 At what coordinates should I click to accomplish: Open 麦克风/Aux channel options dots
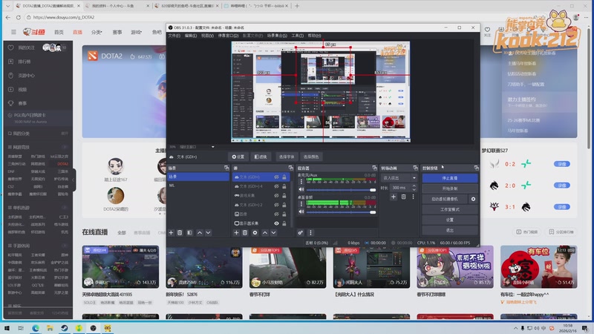tap(301, 182)
